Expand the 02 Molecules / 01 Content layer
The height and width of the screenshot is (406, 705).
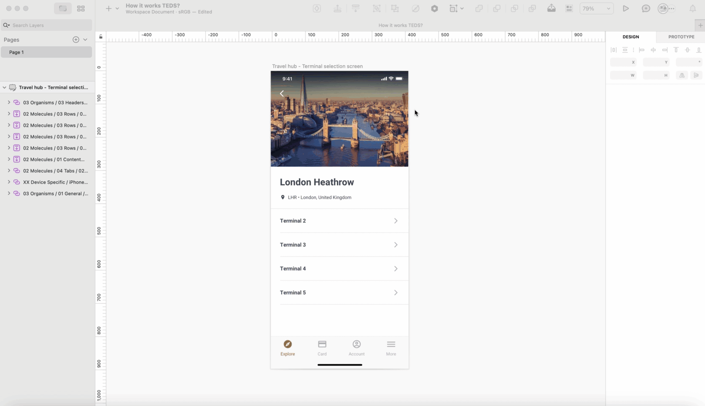pyautogui.click(x=9, y=159)
